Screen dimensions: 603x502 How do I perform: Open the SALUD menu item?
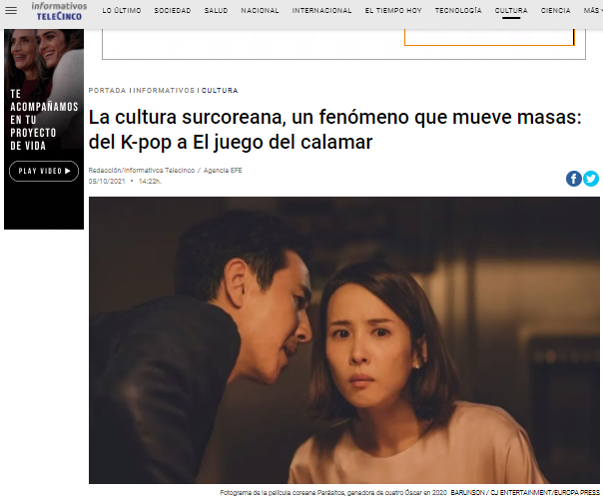[x=216, y=11]
